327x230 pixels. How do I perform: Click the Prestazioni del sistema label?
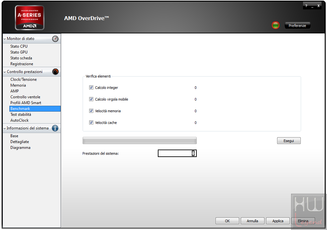pyautogui.click(x=100, y=153)
